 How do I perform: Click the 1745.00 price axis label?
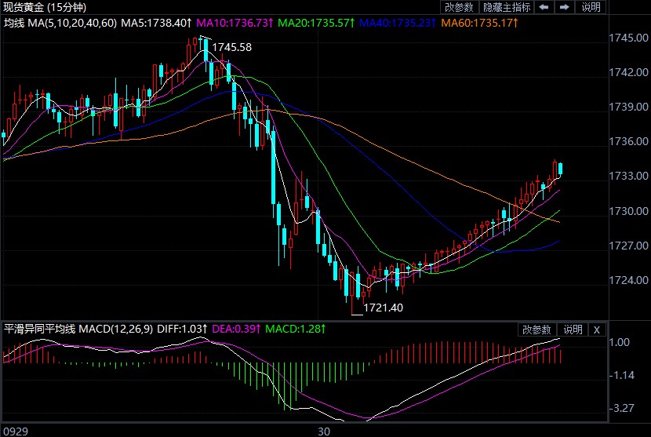point(628,38)
